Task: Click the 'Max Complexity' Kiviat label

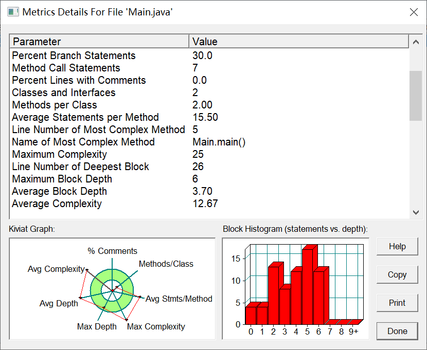Action: (156, 326)
